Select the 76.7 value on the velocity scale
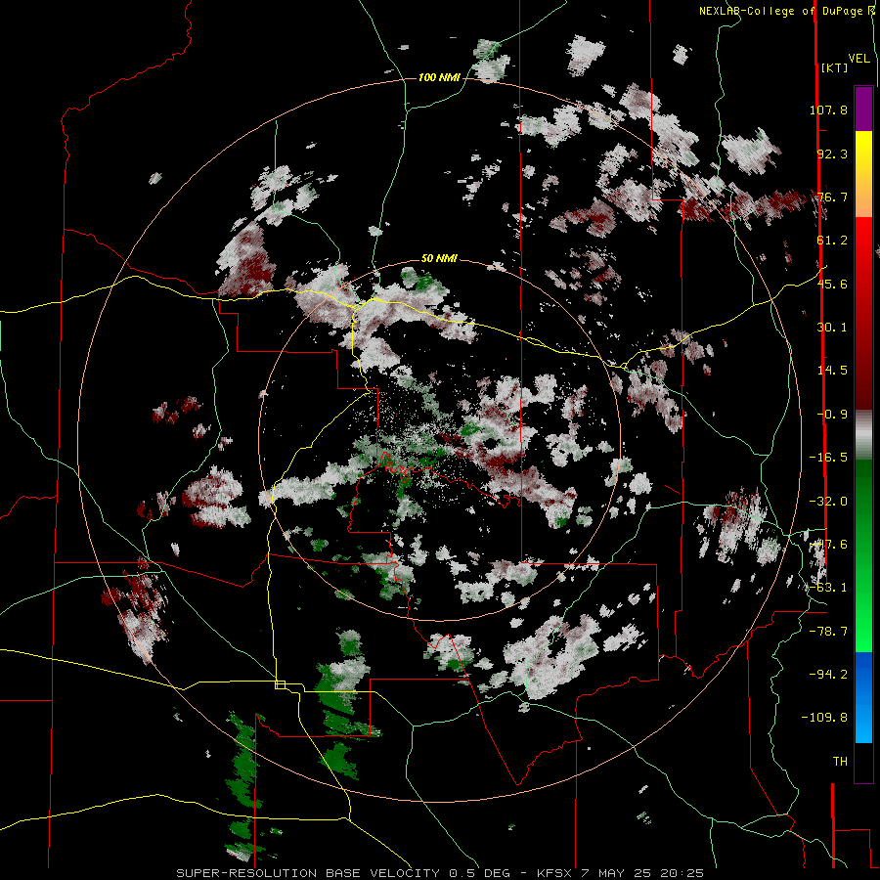The width and height of the screenshot is (880, 880). 832,197
